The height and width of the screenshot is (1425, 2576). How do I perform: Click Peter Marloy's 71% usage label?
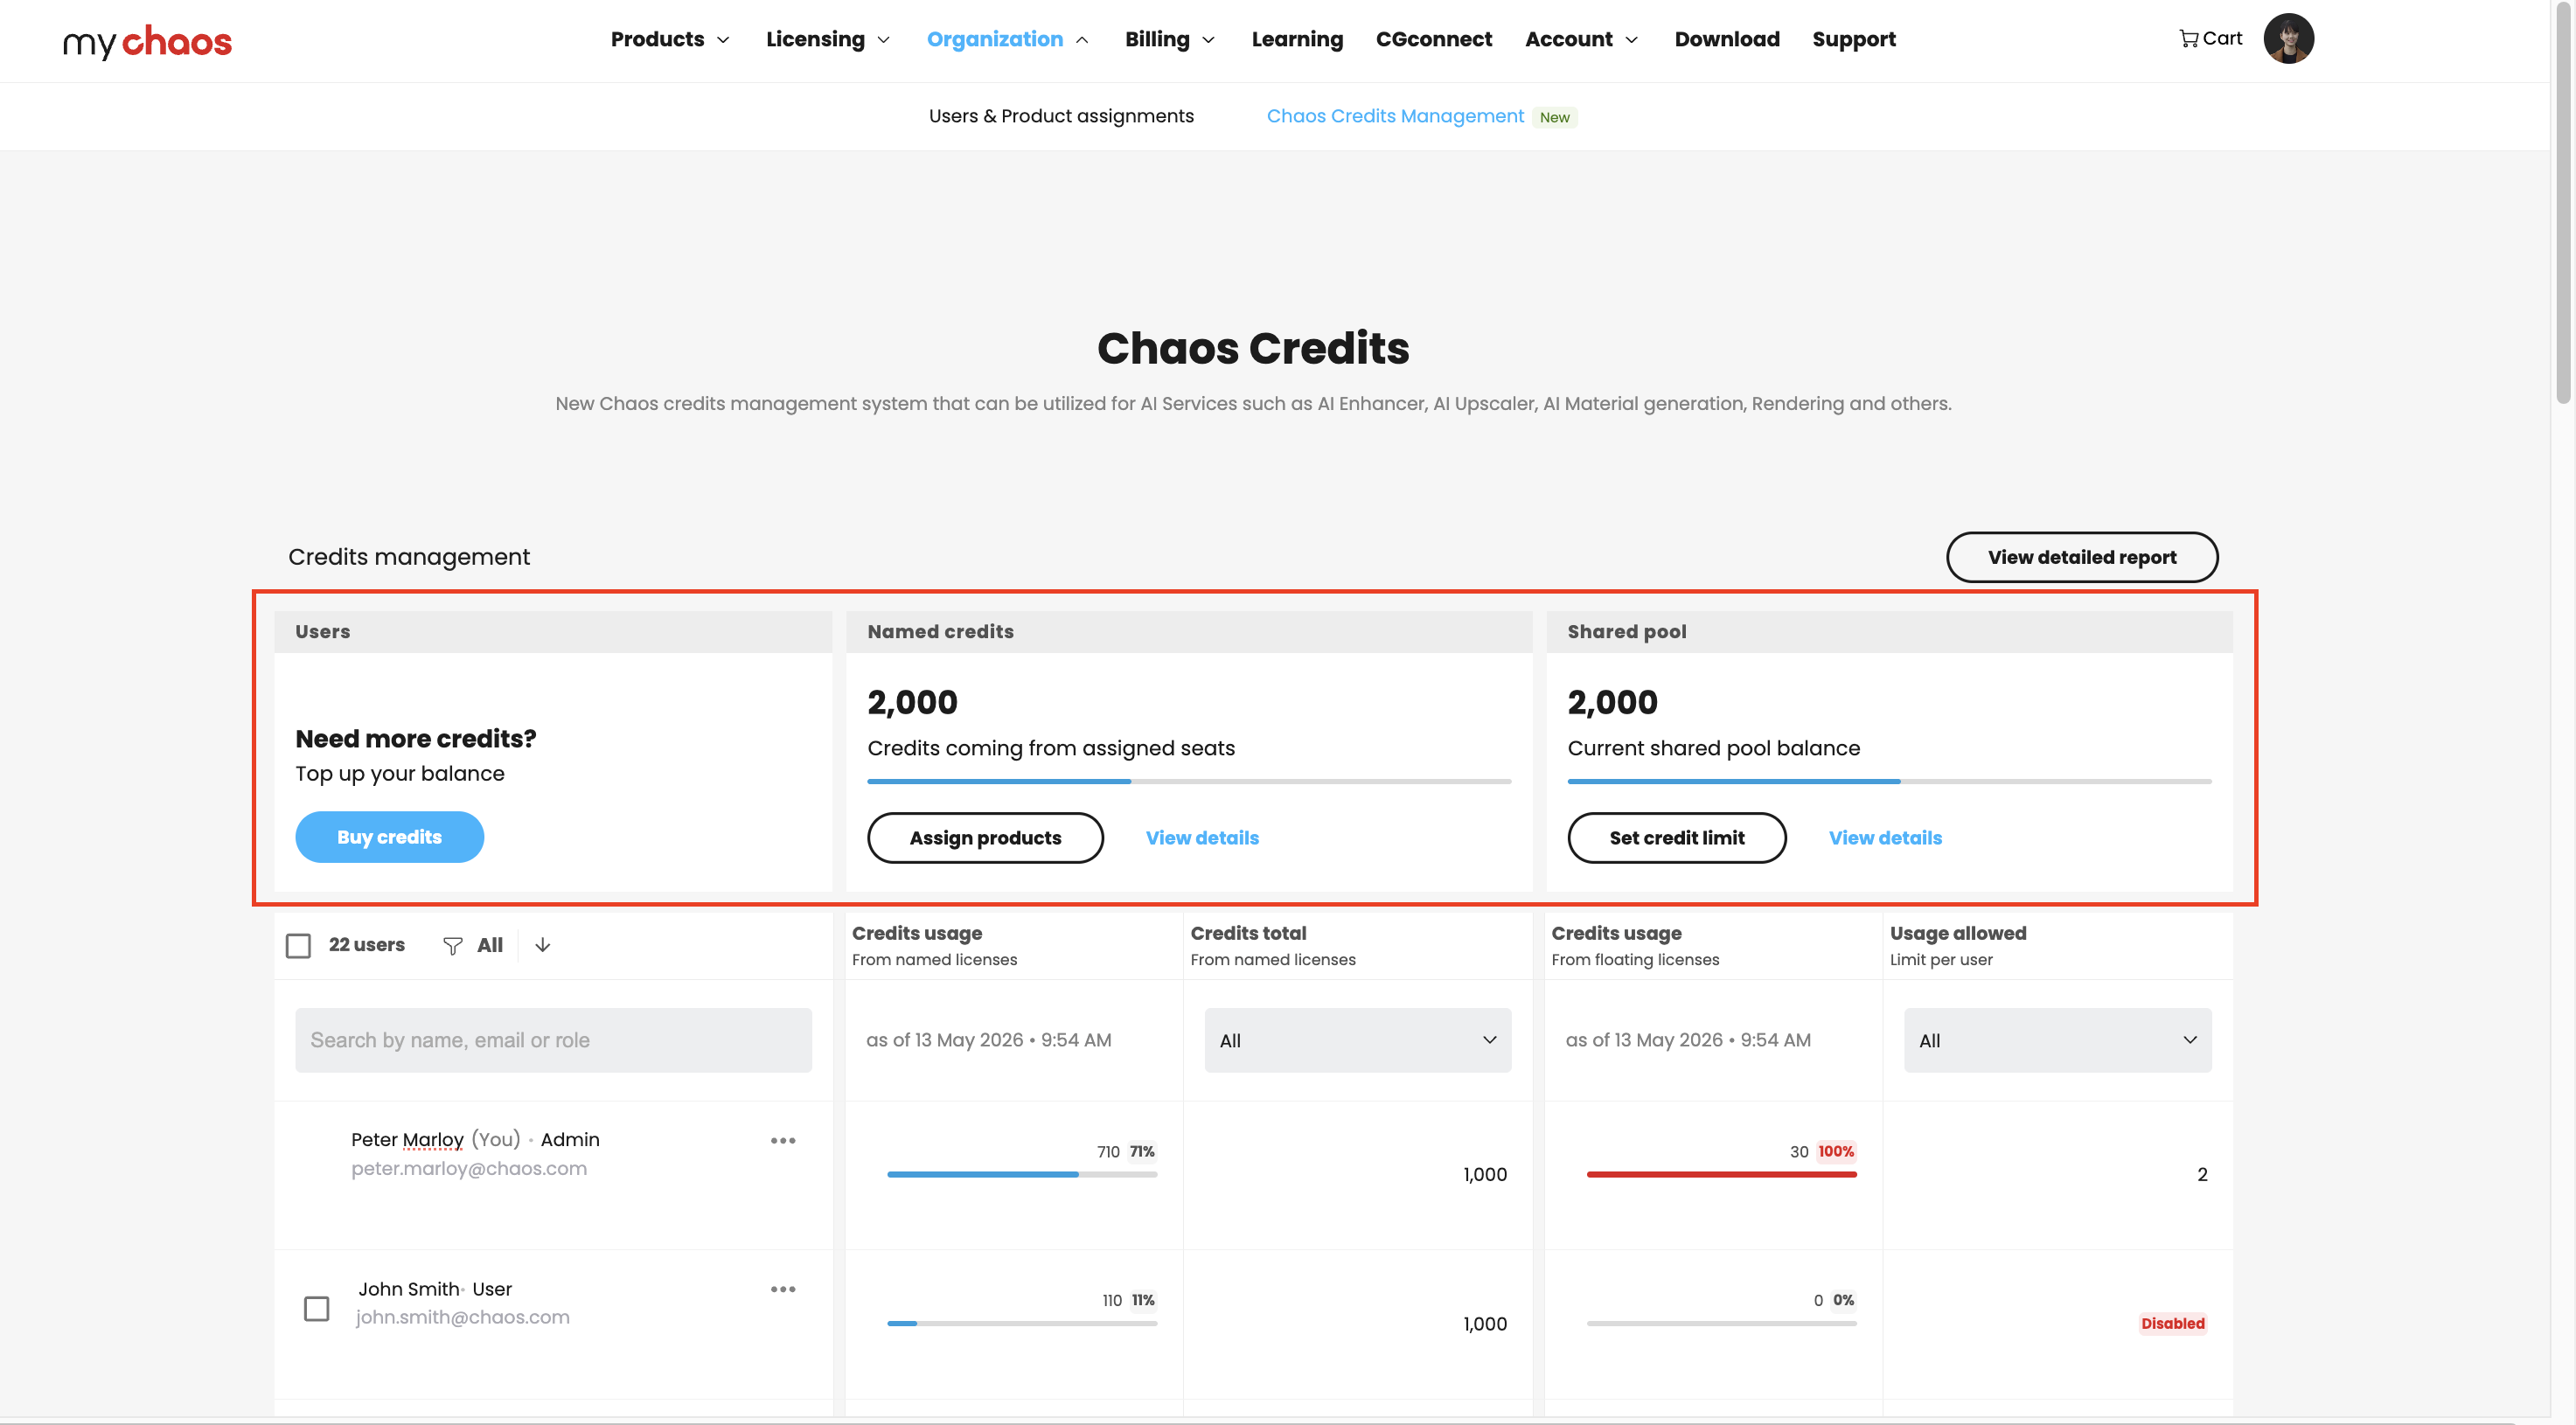click(x=1141, y=1151)
